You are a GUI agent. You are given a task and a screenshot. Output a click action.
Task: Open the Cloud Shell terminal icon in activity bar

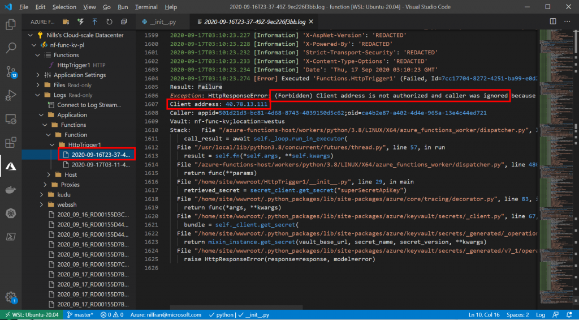(x=11, y=237)
